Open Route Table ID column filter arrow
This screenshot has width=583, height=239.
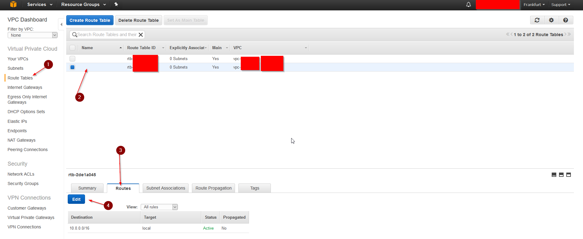[163, 48]
